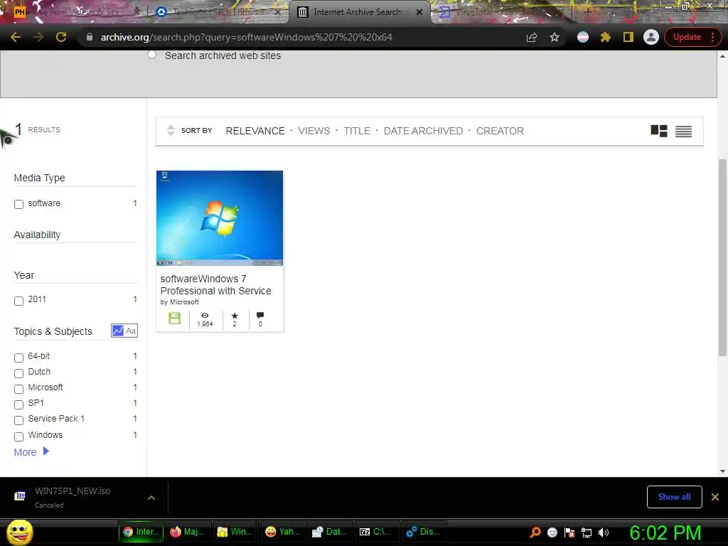This screenshot has height=546, width=728.
Task: Sort results by Views
Action: tap(314, 131)
